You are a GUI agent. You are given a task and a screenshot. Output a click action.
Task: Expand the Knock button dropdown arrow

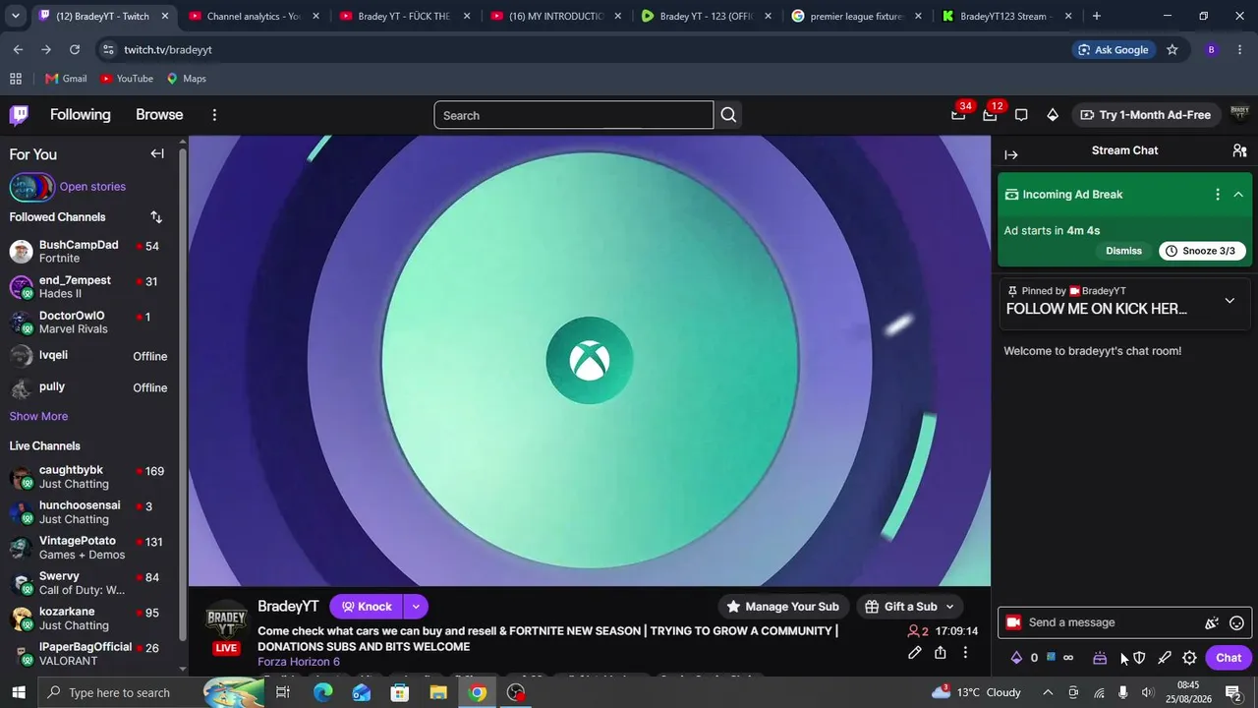click(x=416, y=607)
